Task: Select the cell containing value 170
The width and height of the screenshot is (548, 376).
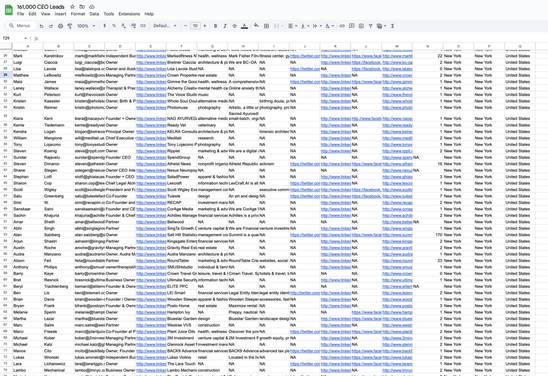Action: click(x=428, y=235)
